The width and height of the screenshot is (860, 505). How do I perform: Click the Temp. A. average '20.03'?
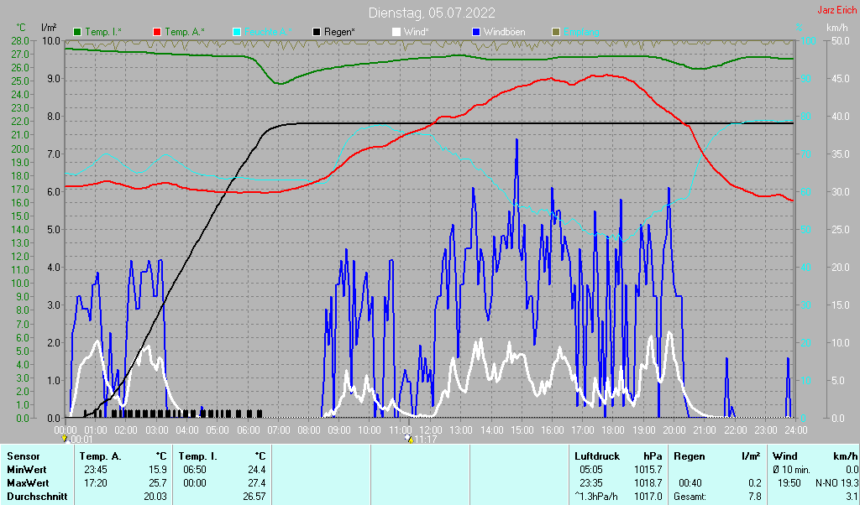point(155,497)
